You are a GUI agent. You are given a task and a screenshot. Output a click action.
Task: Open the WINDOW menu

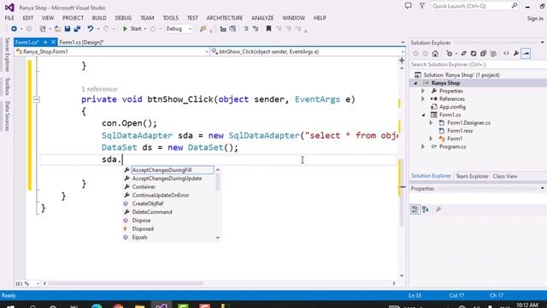click(x=293, y=18)
